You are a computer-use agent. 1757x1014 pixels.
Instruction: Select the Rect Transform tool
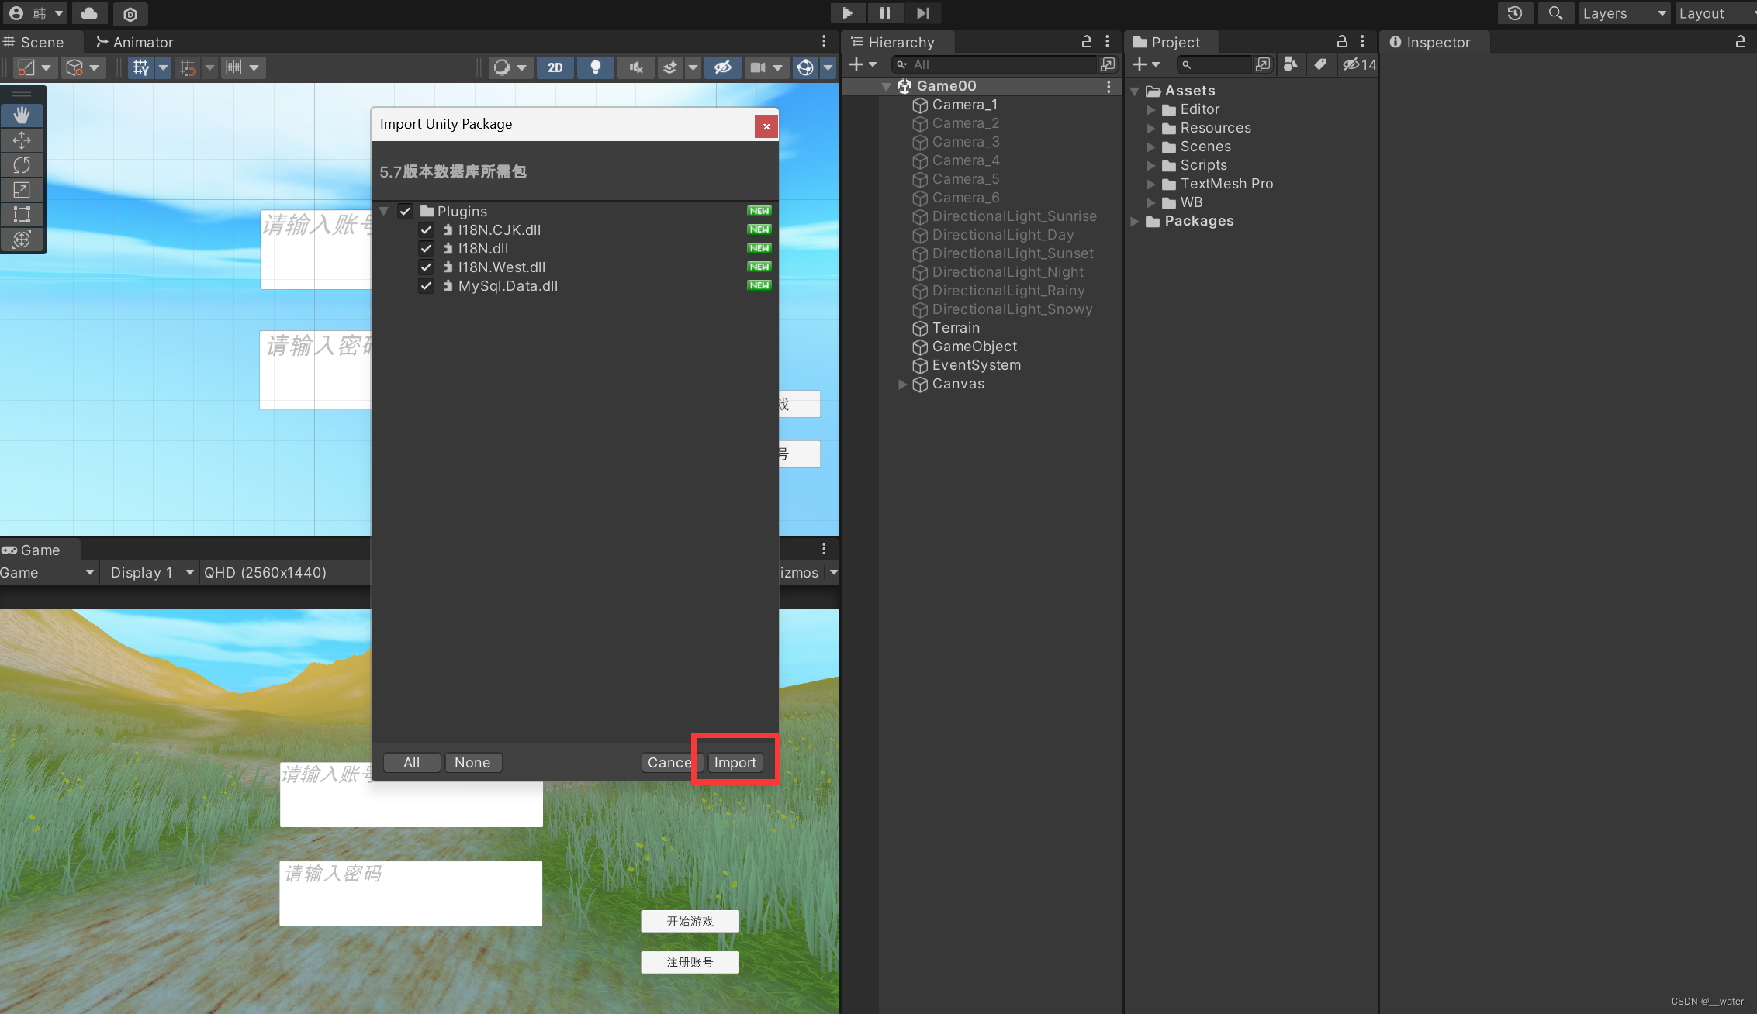click(x=22, y=215)
